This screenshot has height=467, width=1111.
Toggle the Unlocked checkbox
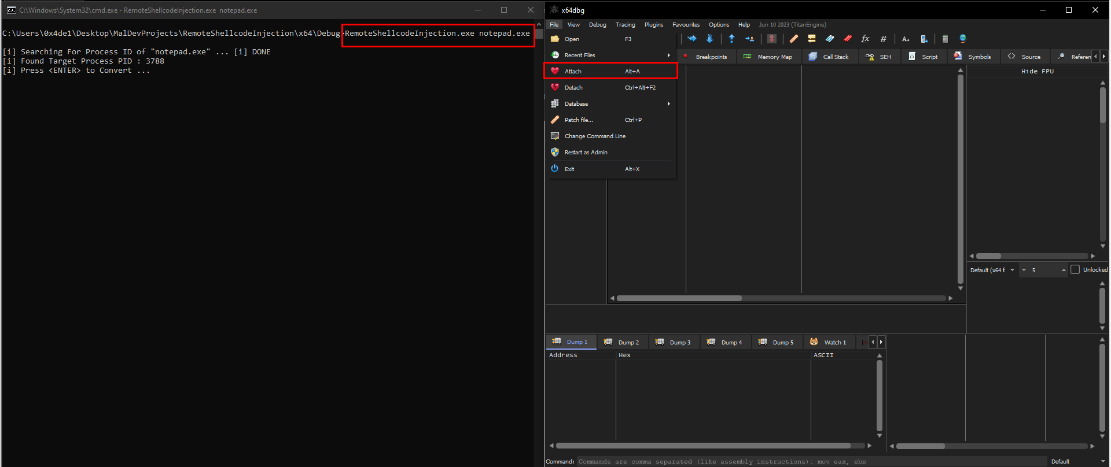tap(1075, 270)
